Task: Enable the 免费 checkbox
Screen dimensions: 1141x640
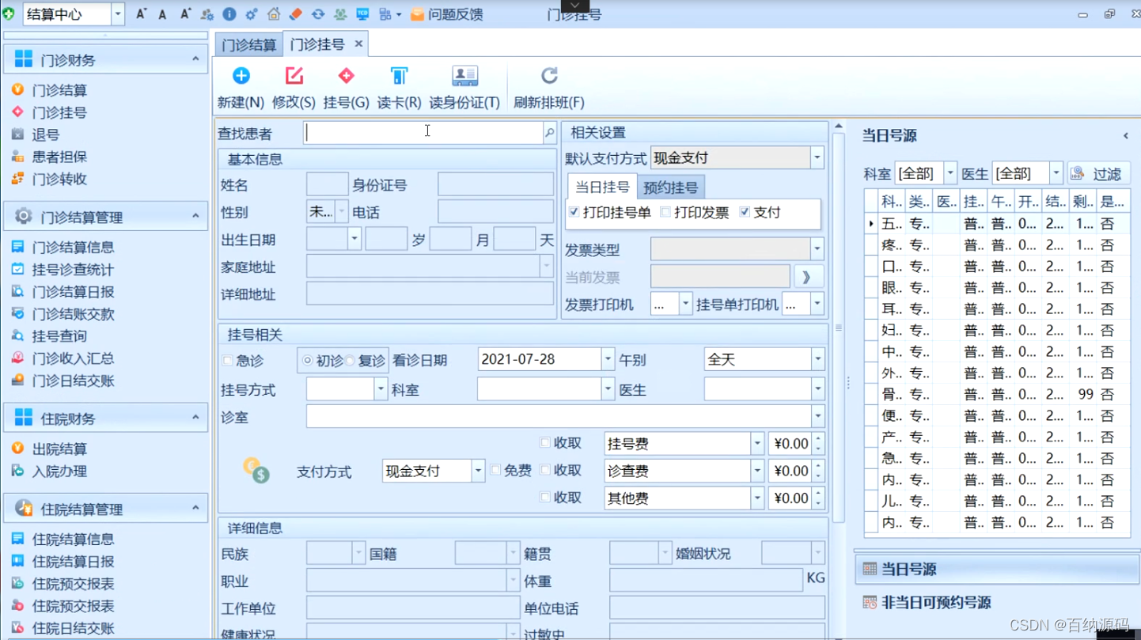Action: tap(496, 470)
